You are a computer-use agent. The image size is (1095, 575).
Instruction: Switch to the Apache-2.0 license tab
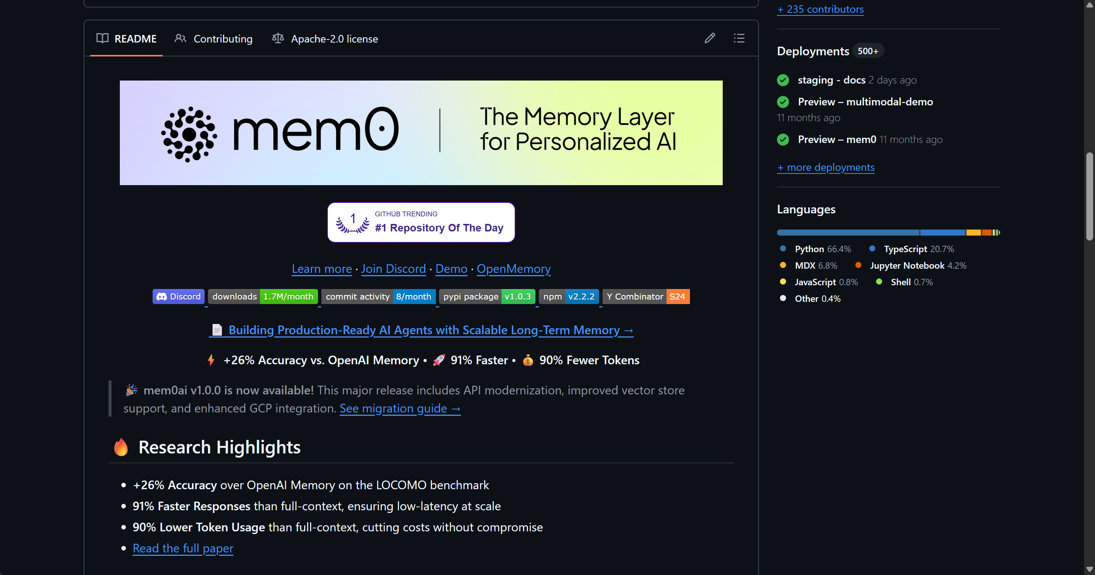click(x=325, y=39)
